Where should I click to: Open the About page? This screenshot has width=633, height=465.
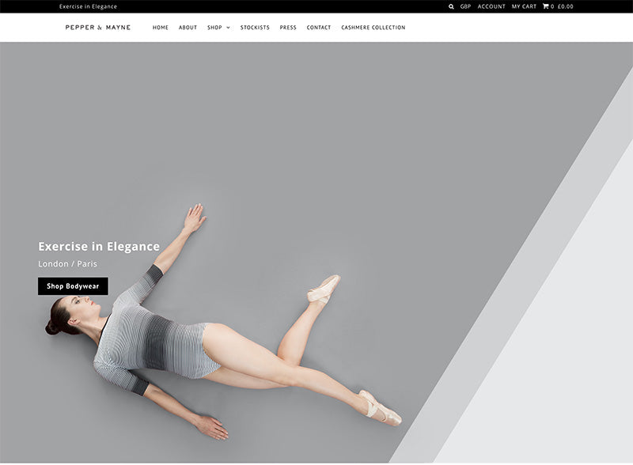tap(188, 28)
